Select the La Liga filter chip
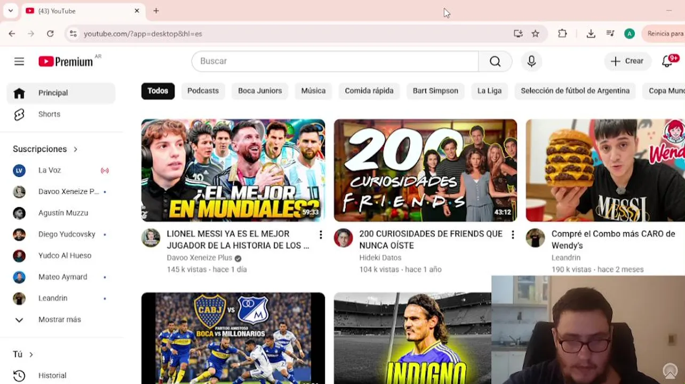685x384 pixels. (489, 91)
